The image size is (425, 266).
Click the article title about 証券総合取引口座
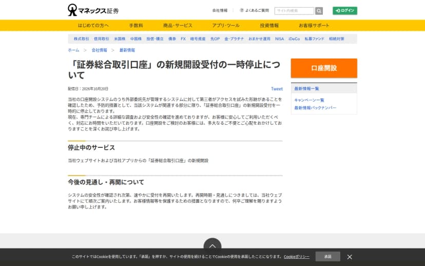(174, 70)
